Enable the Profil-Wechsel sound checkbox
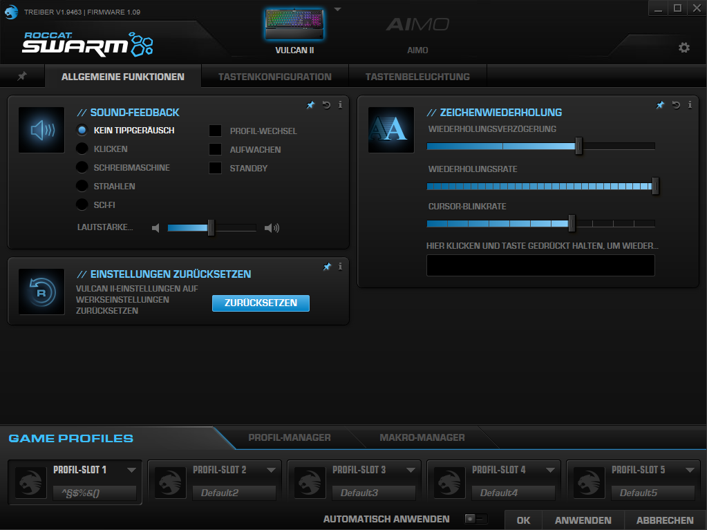 (215, 131)
